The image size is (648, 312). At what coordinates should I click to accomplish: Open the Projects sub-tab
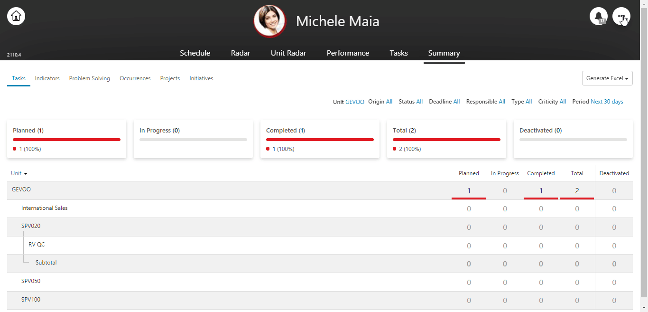[170, 78]
